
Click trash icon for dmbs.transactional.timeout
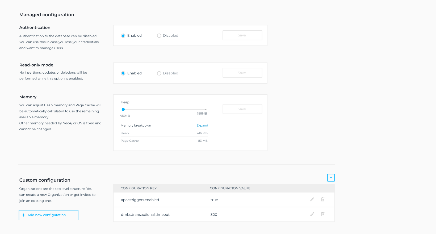pos(323,214)
